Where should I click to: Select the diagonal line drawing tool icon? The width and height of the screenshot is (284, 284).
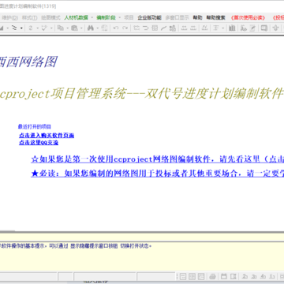tap(164, 28)
